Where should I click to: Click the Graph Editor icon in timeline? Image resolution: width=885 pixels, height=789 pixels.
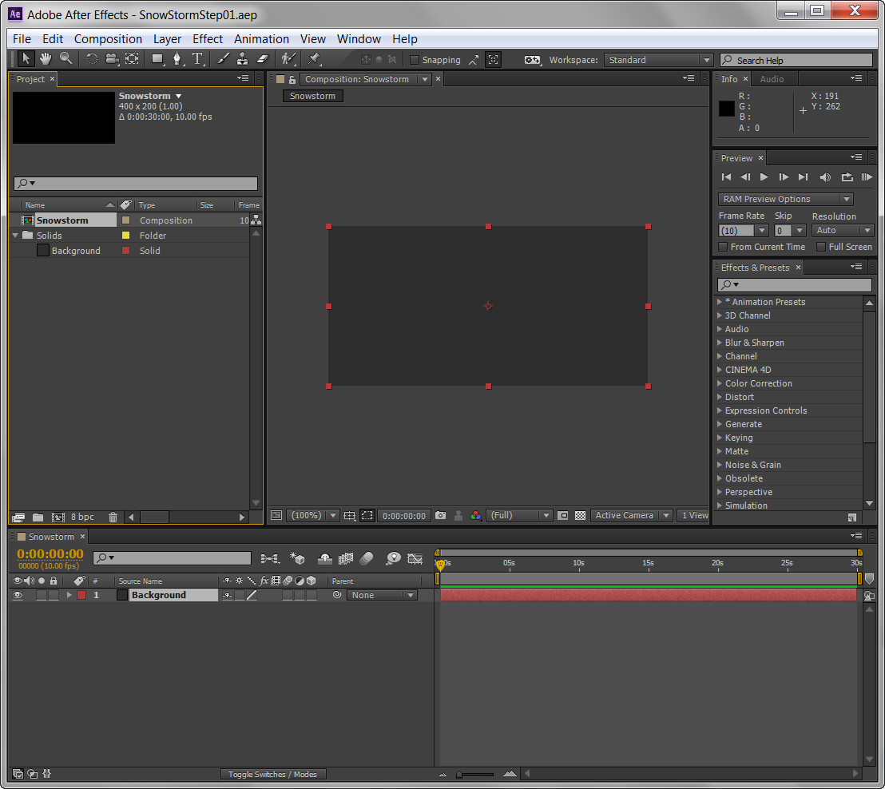415,559
